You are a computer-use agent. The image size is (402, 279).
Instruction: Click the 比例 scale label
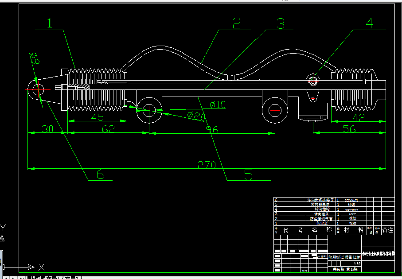(357, 257)
